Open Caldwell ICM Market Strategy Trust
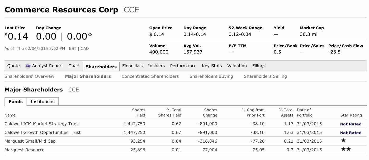 pyautogui.click(x=42, y=124)
